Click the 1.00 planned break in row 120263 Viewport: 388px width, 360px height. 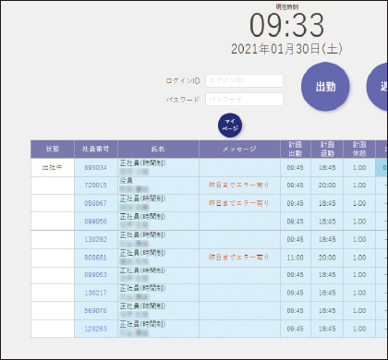[359, 329]
